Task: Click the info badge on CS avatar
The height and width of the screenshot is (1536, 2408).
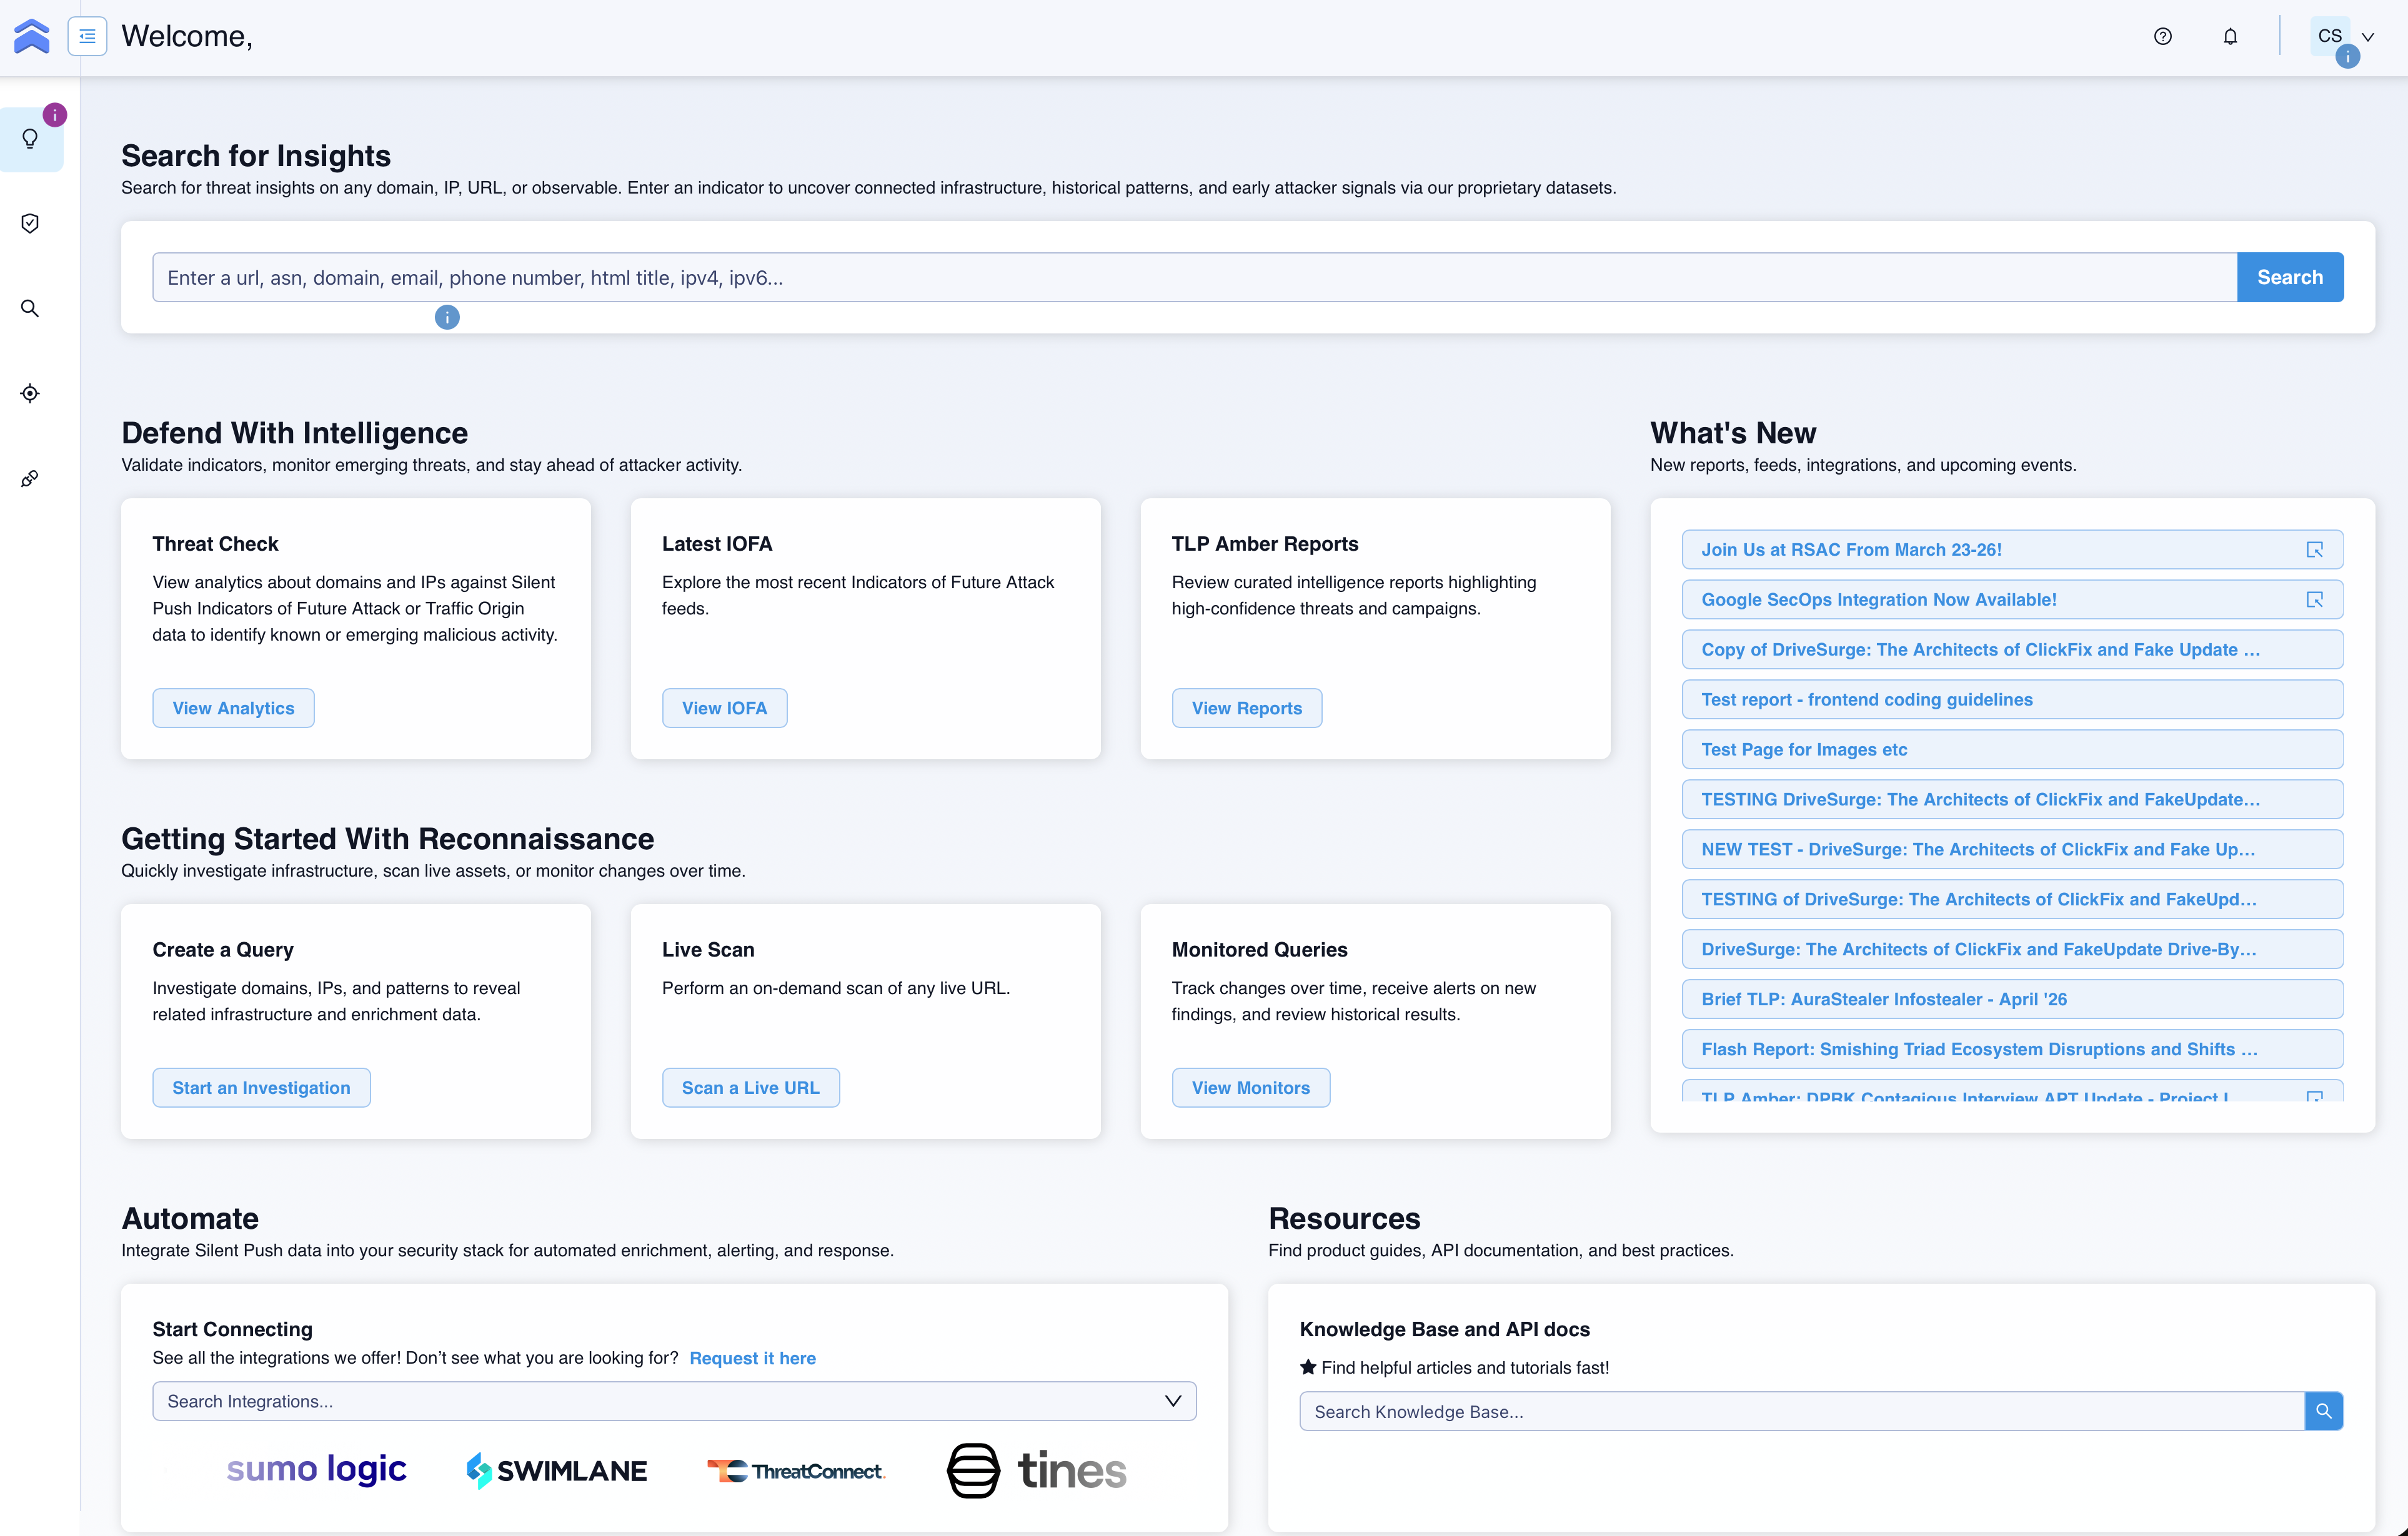Action: click(x=2348, y=57)
